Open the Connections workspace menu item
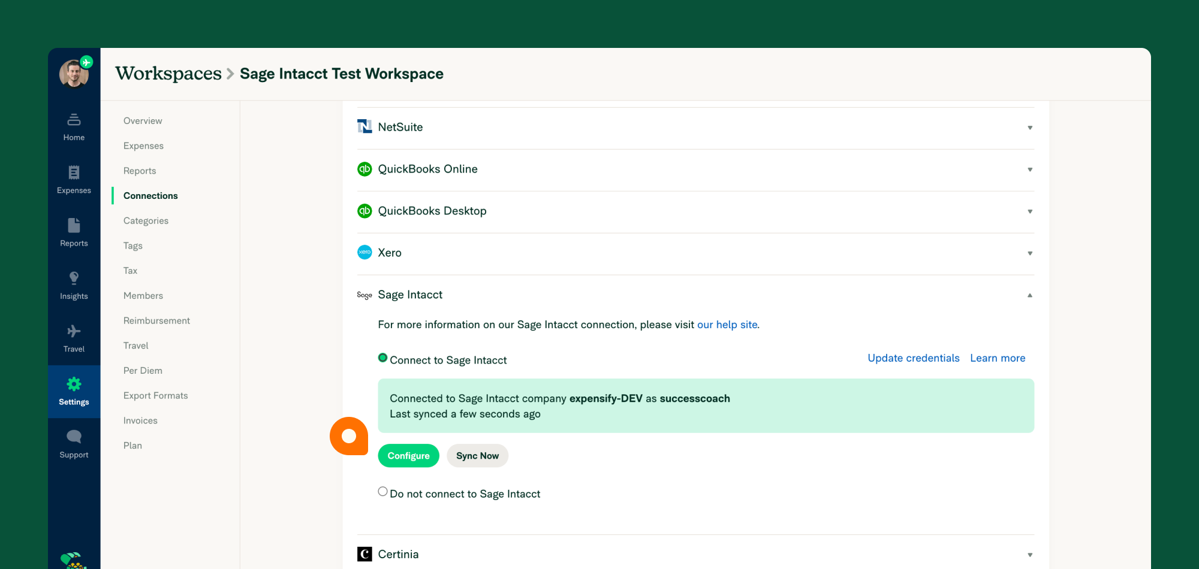Image resolution: width=1199 pixels, height=569 pixels. point(150,195)
